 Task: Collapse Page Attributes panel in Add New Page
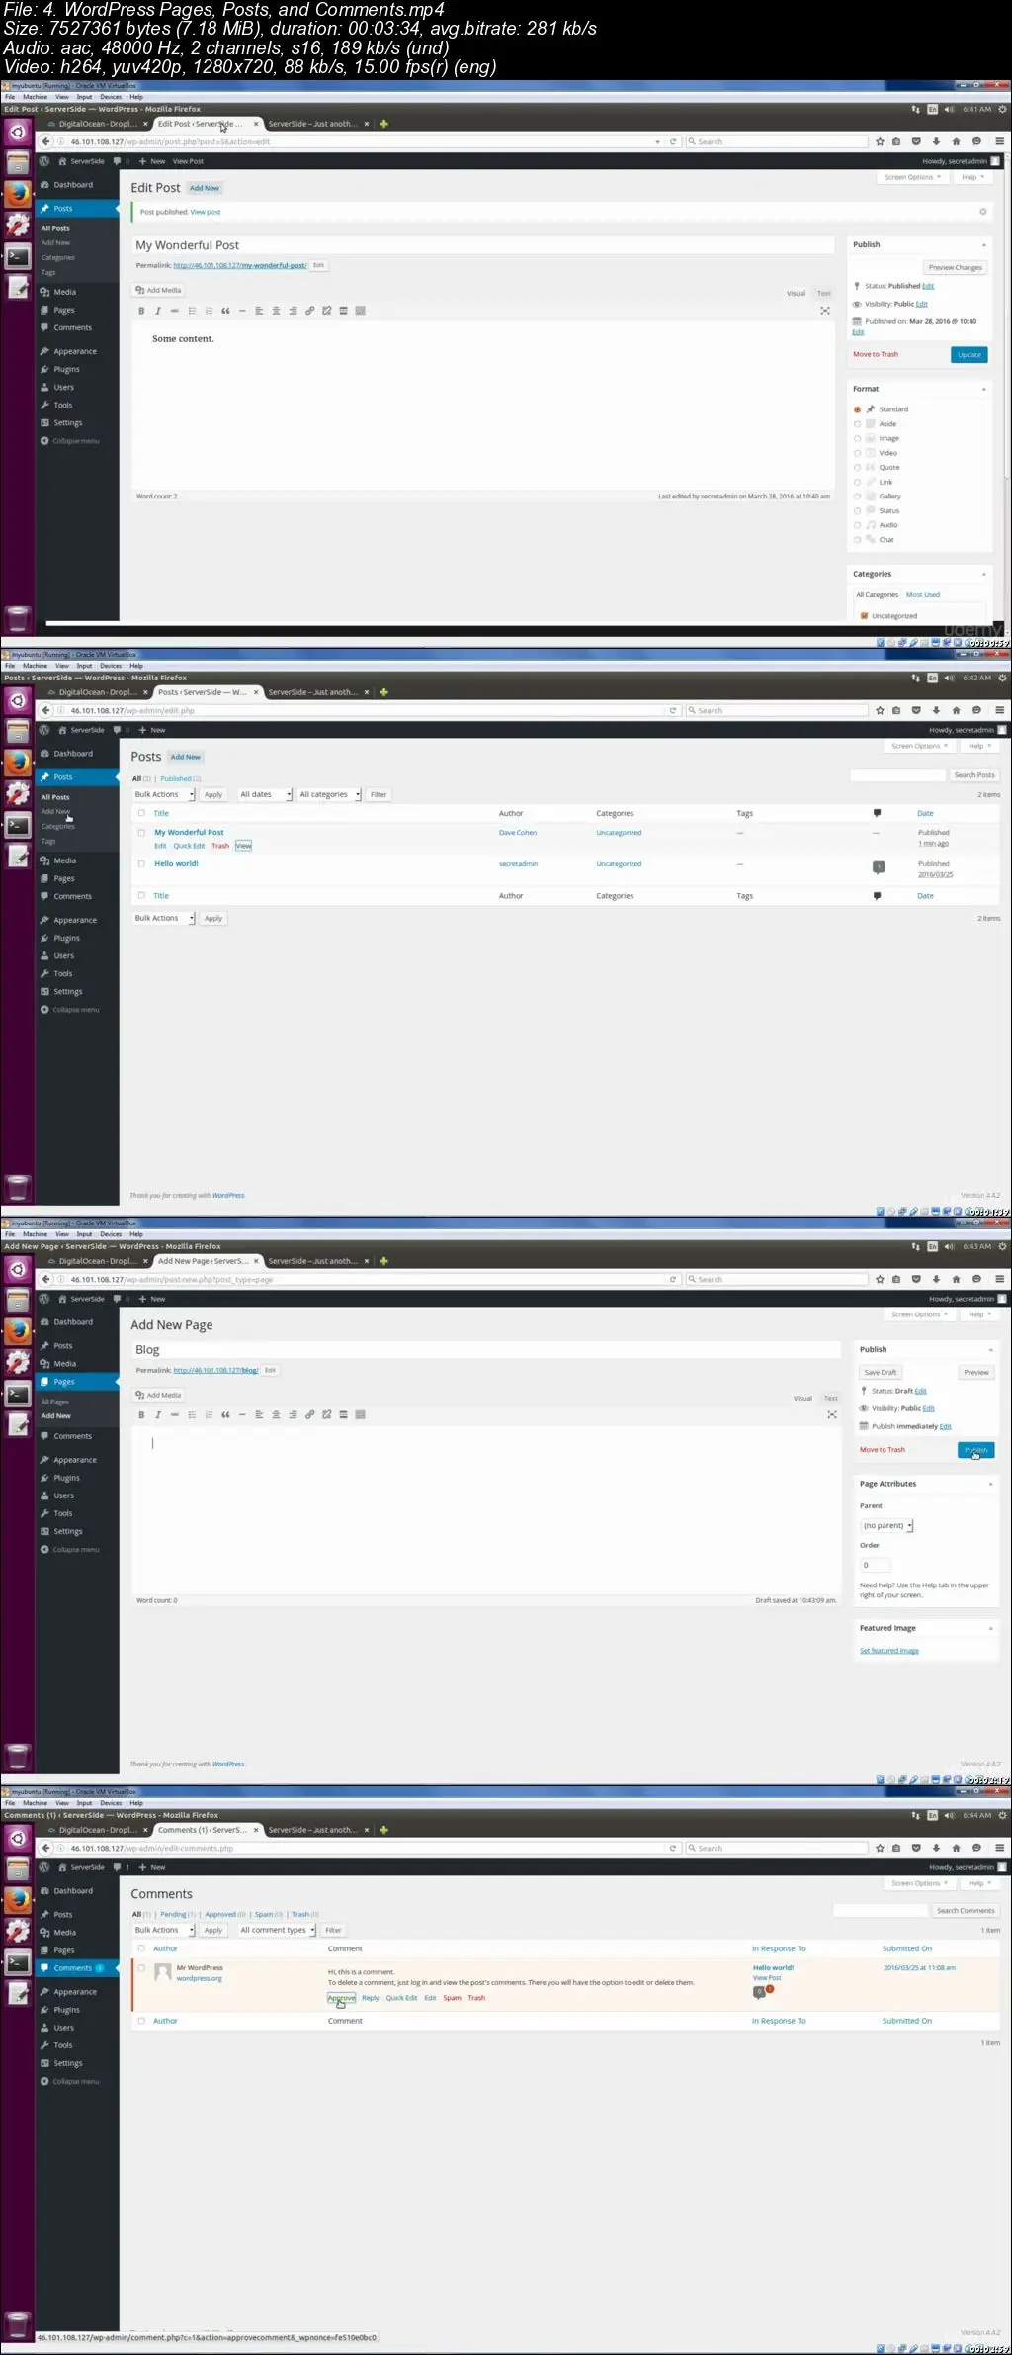pyautogui.click(x=990, y=1485)
